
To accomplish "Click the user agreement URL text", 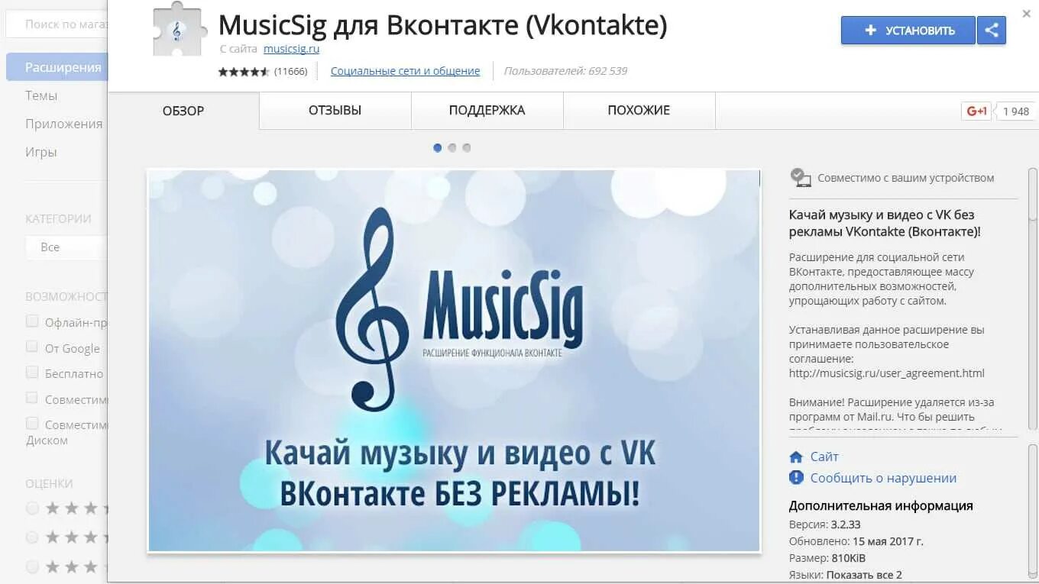I will [887, 373].
